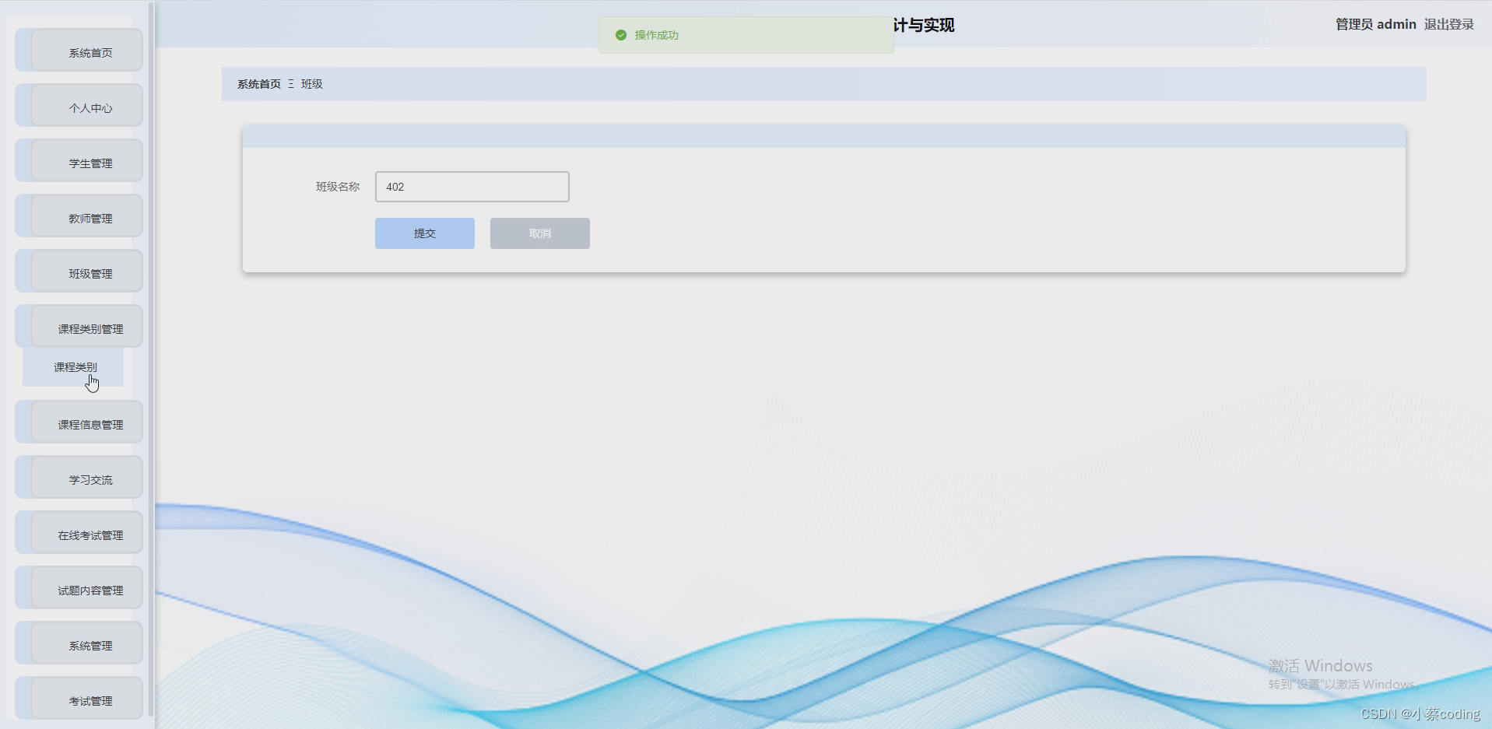Click the 提交 submit button
1492x729 pixels.
tap(425, 233)
